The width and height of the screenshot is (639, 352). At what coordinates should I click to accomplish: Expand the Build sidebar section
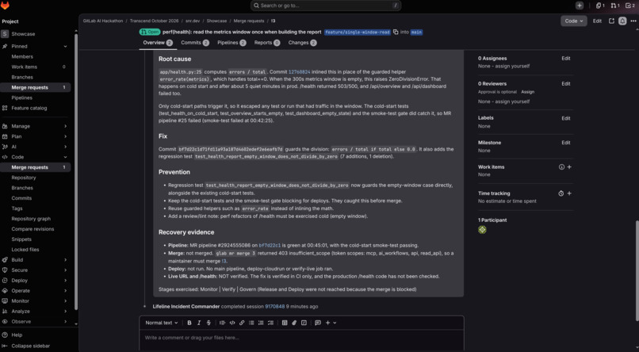[x=35, y=260]
